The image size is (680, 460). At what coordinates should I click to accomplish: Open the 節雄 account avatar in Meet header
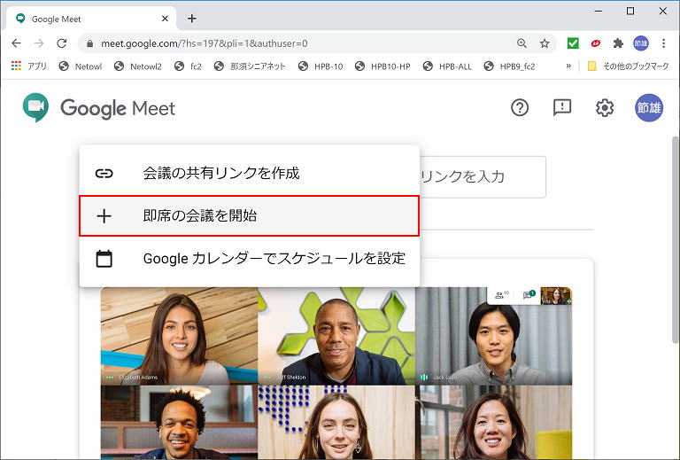pyautogui.click(x=649, y=107)
